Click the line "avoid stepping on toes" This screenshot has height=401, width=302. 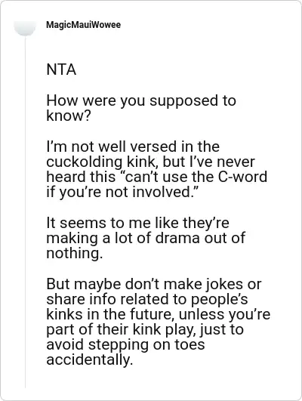point(125,344)
